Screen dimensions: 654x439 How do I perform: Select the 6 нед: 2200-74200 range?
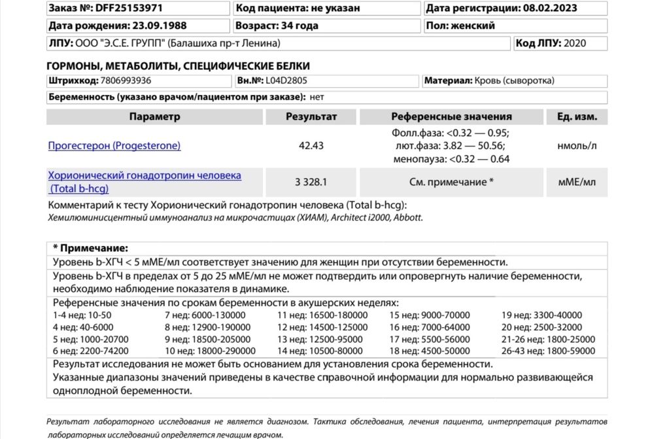90,351
